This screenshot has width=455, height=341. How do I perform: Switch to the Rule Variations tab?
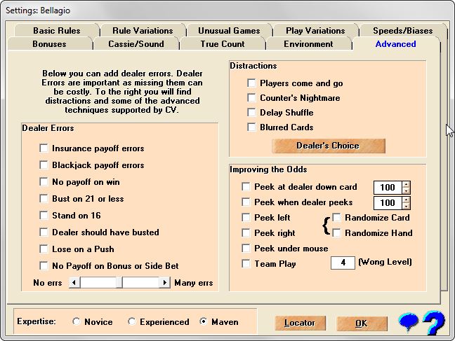143,30
